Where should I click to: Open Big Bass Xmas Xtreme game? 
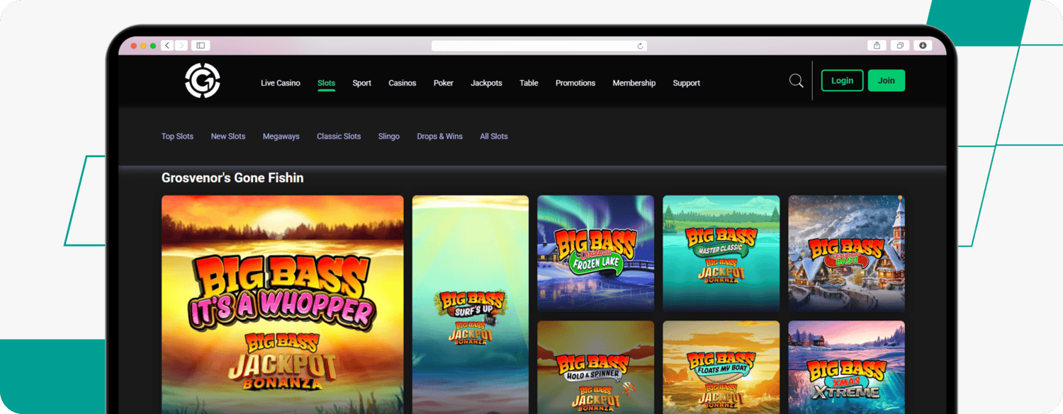pyautogui.click(x=847, y=367)
